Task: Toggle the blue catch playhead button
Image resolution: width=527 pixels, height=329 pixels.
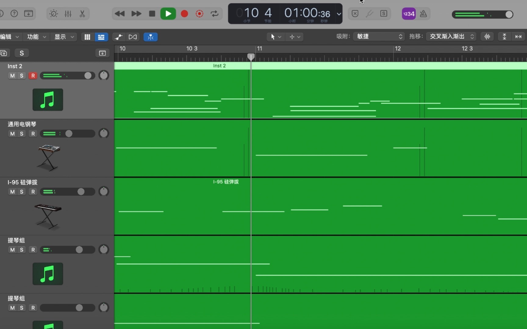Action: click(150, 37)
